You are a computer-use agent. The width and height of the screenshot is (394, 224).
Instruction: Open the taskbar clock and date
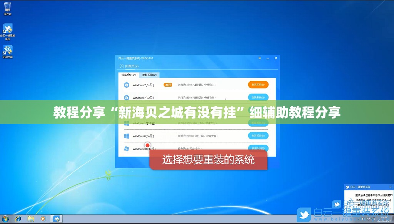pos(384,219)
